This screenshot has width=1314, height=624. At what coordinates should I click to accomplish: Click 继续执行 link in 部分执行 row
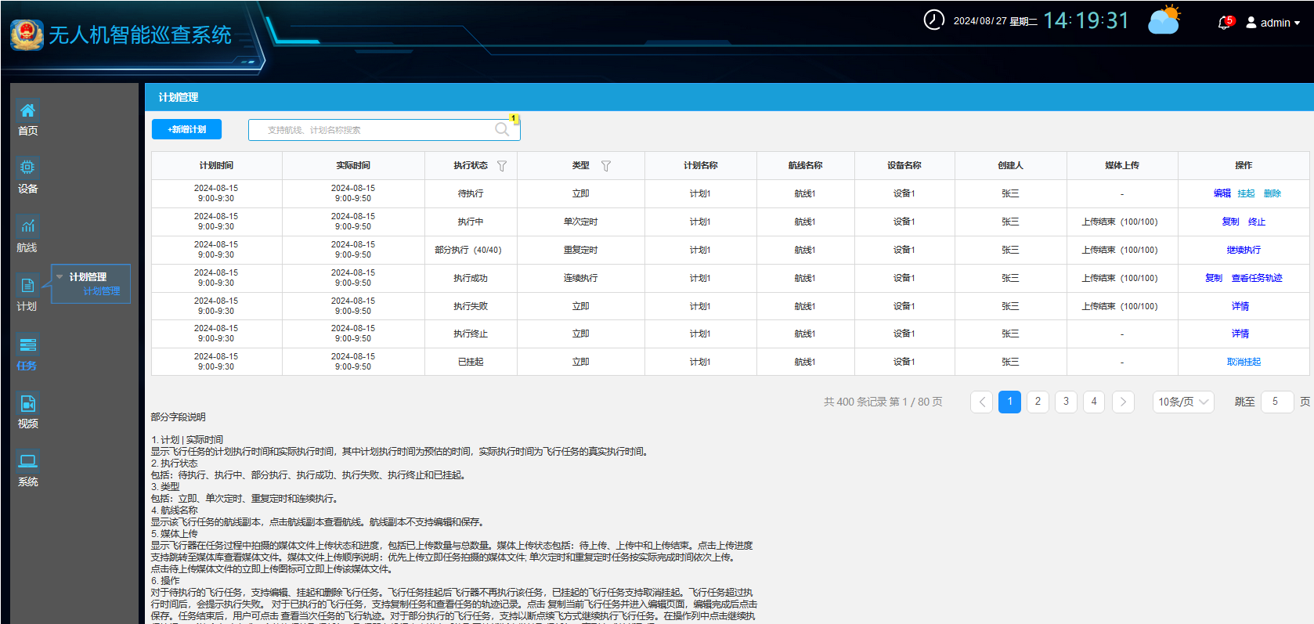pyautogui.click(x=1244, y=250)
